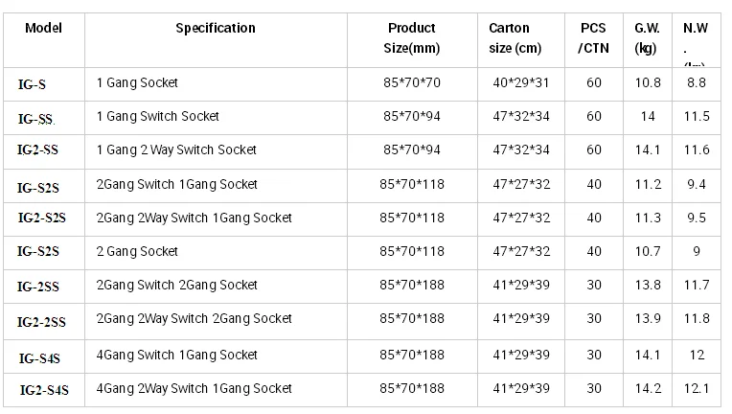Screen dimensions: 732x414
Task: Select the Specification column header
Action: 216,28
